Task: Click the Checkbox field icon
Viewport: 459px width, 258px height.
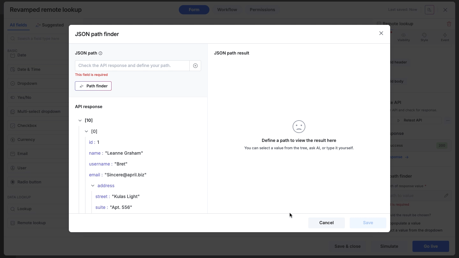Action: coord(13,126)
